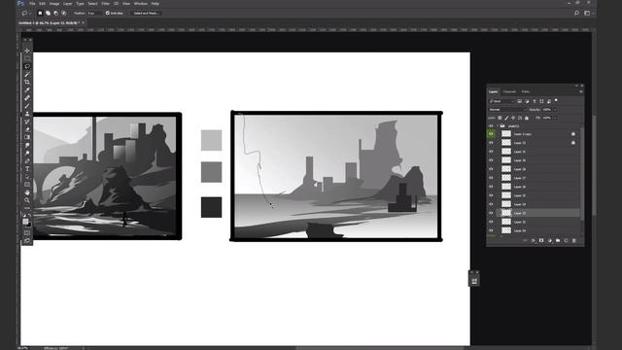Screen dimensions: 622x350
Task: Select the Dodge tool
Action: click(27, 154)
